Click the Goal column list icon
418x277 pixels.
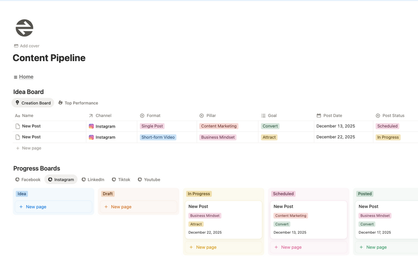tap(263, 116)
